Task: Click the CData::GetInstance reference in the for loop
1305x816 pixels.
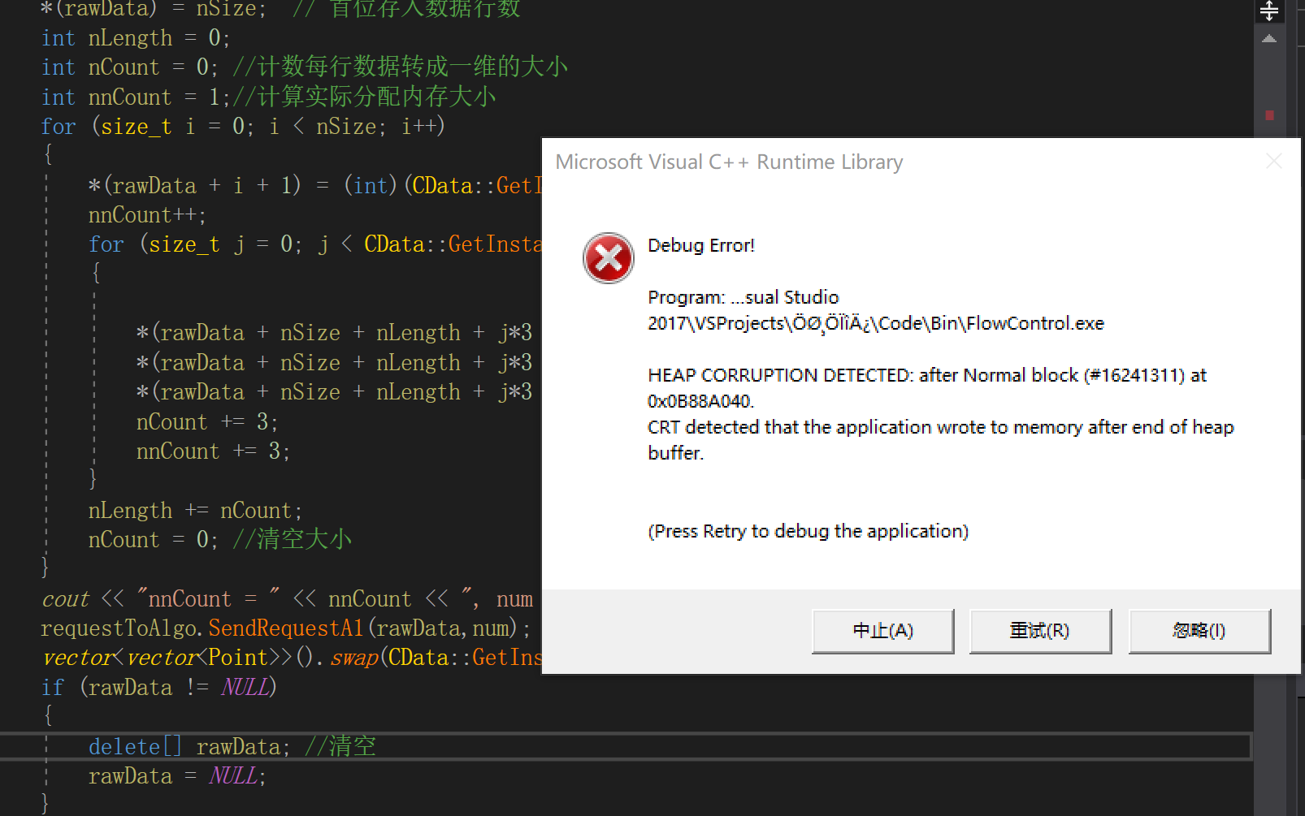Action: 452,244
